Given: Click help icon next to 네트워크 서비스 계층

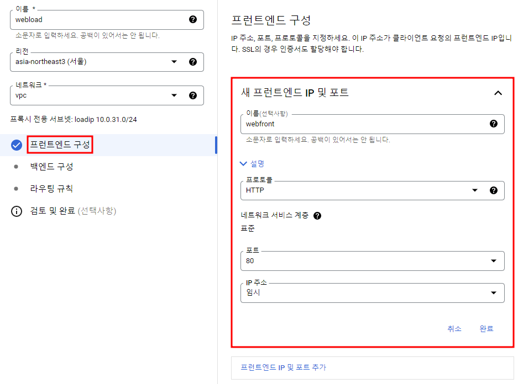Looking at the screenshot, I should click(317, 216).
